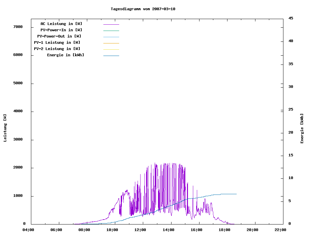Click the light blue PV-Power-Out legend line
The height and width of the screenshot is (237, 316).
pos(111,37)
